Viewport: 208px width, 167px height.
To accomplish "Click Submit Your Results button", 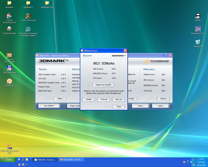I will (104, 85).
